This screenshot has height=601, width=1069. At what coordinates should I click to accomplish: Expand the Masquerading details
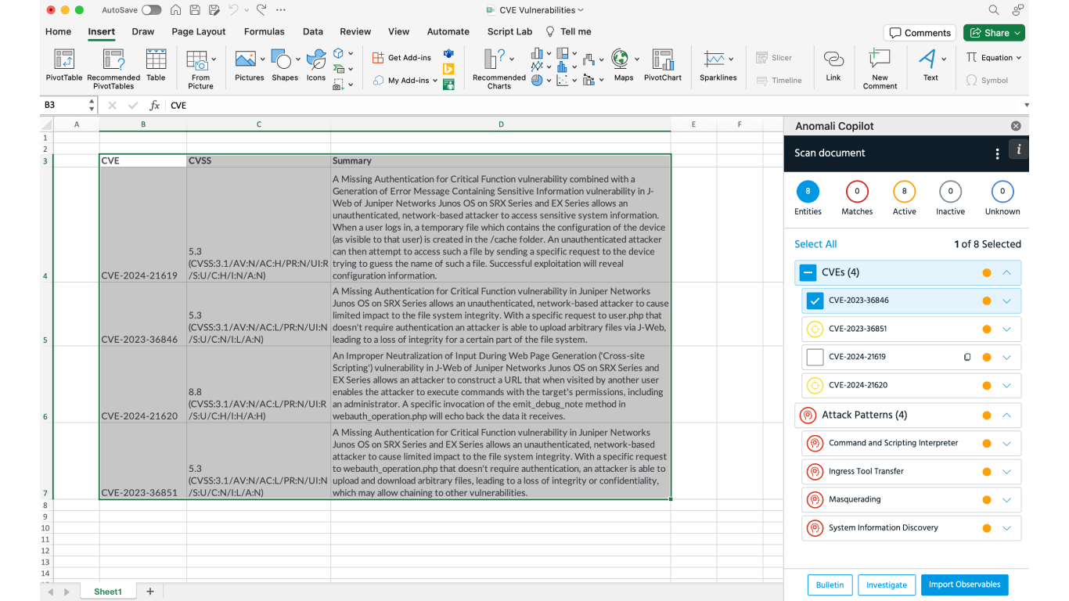point(1007,499)
